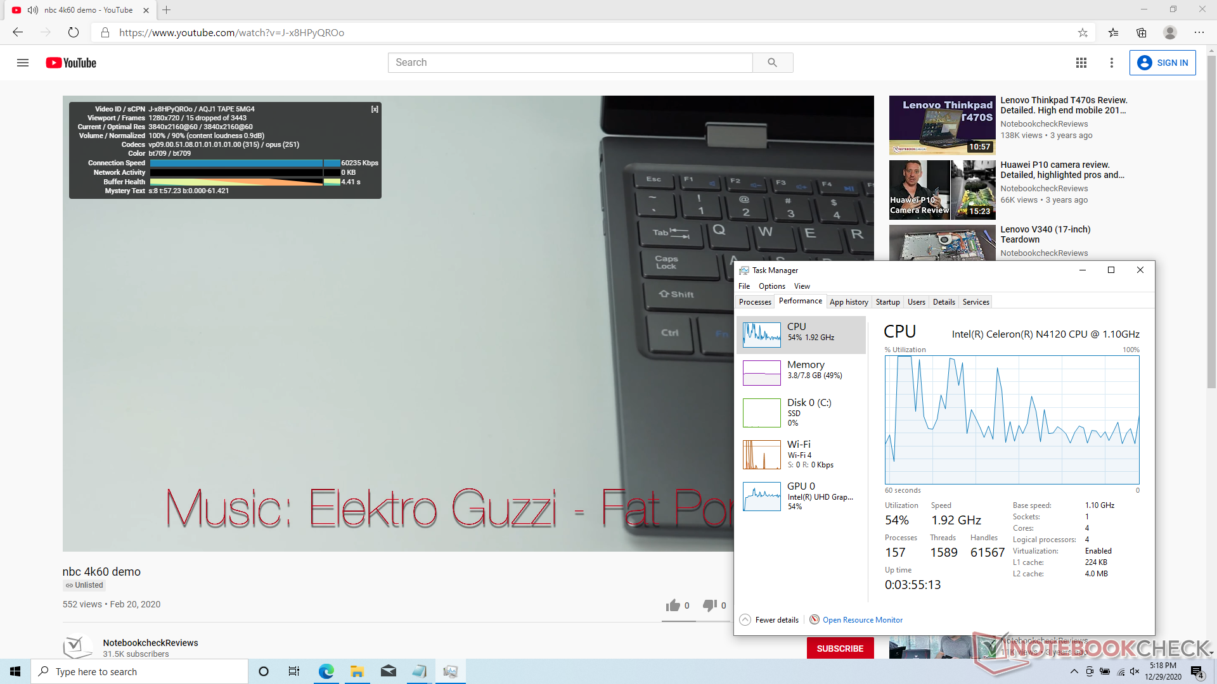Open Lenovo Thinkpad T470s video thumbnail
The width and height of the screenshot is (1217, 684).
942,125
